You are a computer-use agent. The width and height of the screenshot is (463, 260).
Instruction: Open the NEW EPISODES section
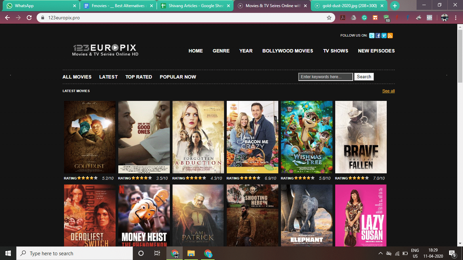376,51
